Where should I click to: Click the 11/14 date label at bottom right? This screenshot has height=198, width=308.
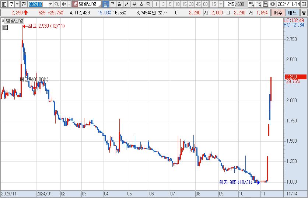tap(292, 194)
